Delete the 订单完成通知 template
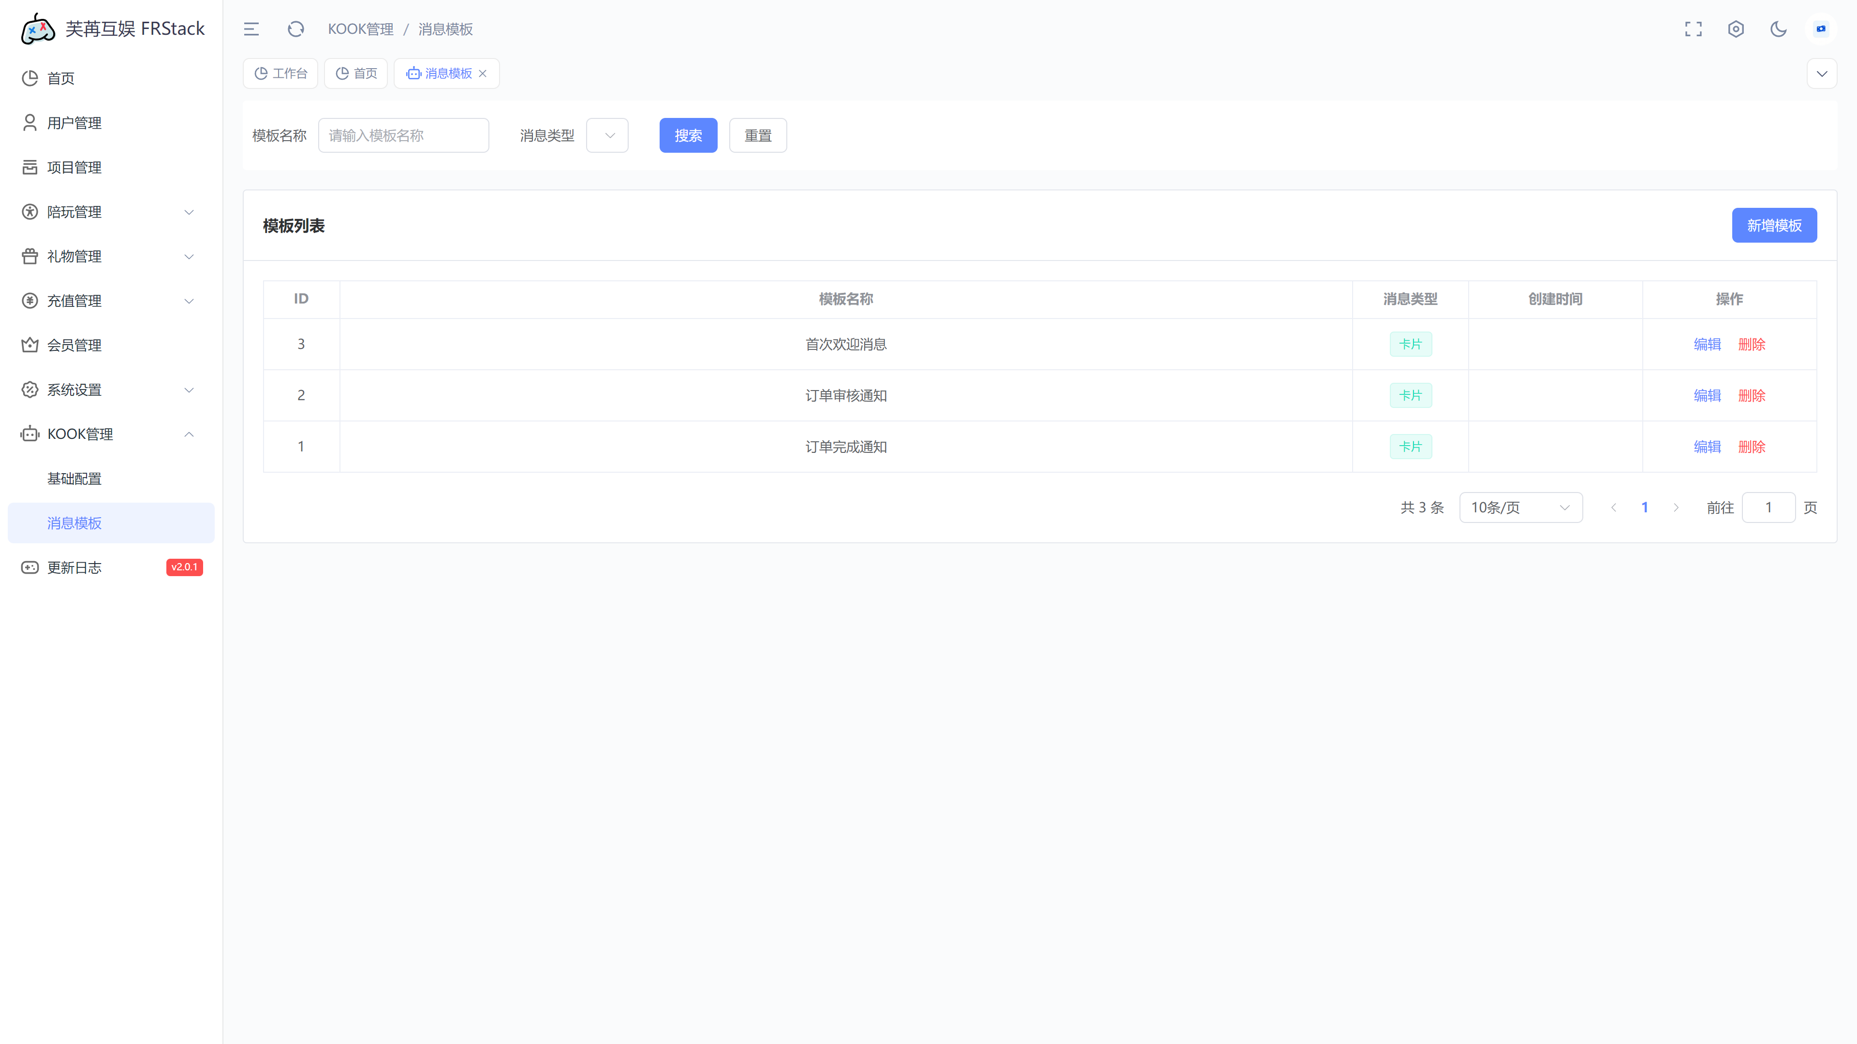Screen dimensions: 1857x1044 pyautogui.click(x=1752, y=447)
